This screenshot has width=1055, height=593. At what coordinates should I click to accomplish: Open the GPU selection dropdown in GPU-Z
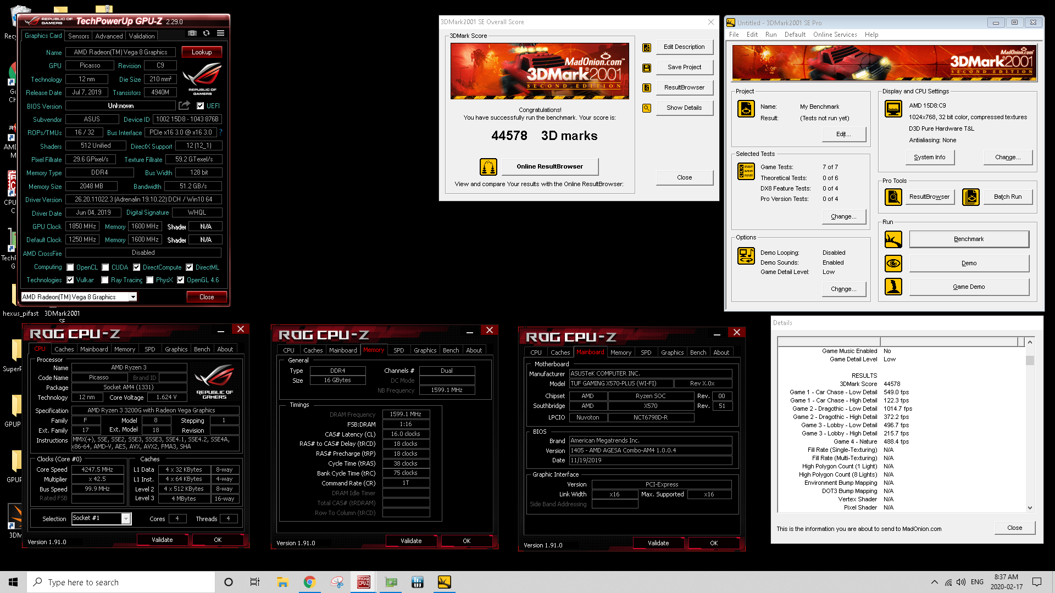click(132, 297)
